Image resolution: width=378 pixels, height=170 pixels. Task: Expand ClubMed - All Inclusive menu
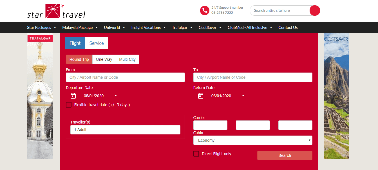click(250, 27)
